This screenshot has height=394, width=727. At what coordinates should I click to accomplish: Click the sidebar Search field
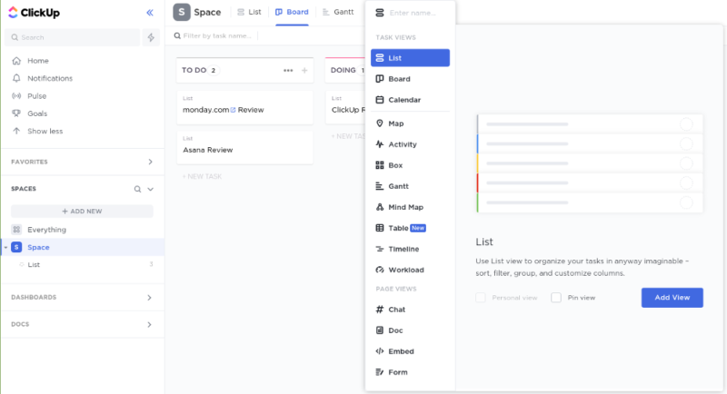pyautogui.click(x=73, y=37)
